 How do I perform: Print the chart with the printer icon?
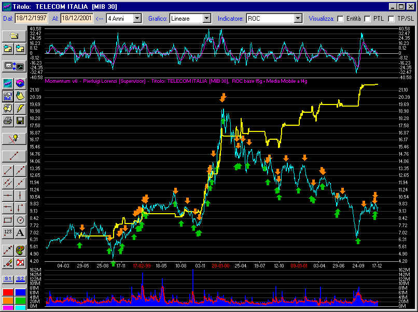[x=8, y=121]
